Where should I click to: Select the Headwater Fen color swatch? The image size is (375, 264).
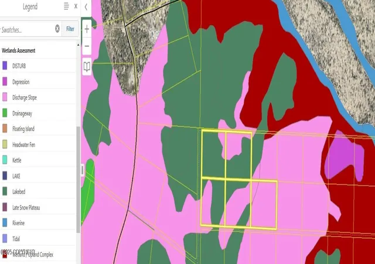(x=5, y=144)
